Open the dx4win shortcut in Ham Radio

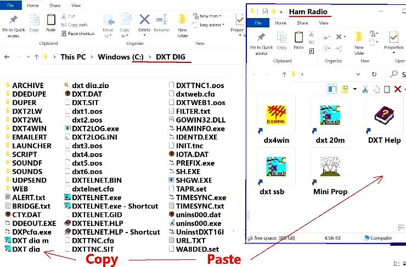276,120
